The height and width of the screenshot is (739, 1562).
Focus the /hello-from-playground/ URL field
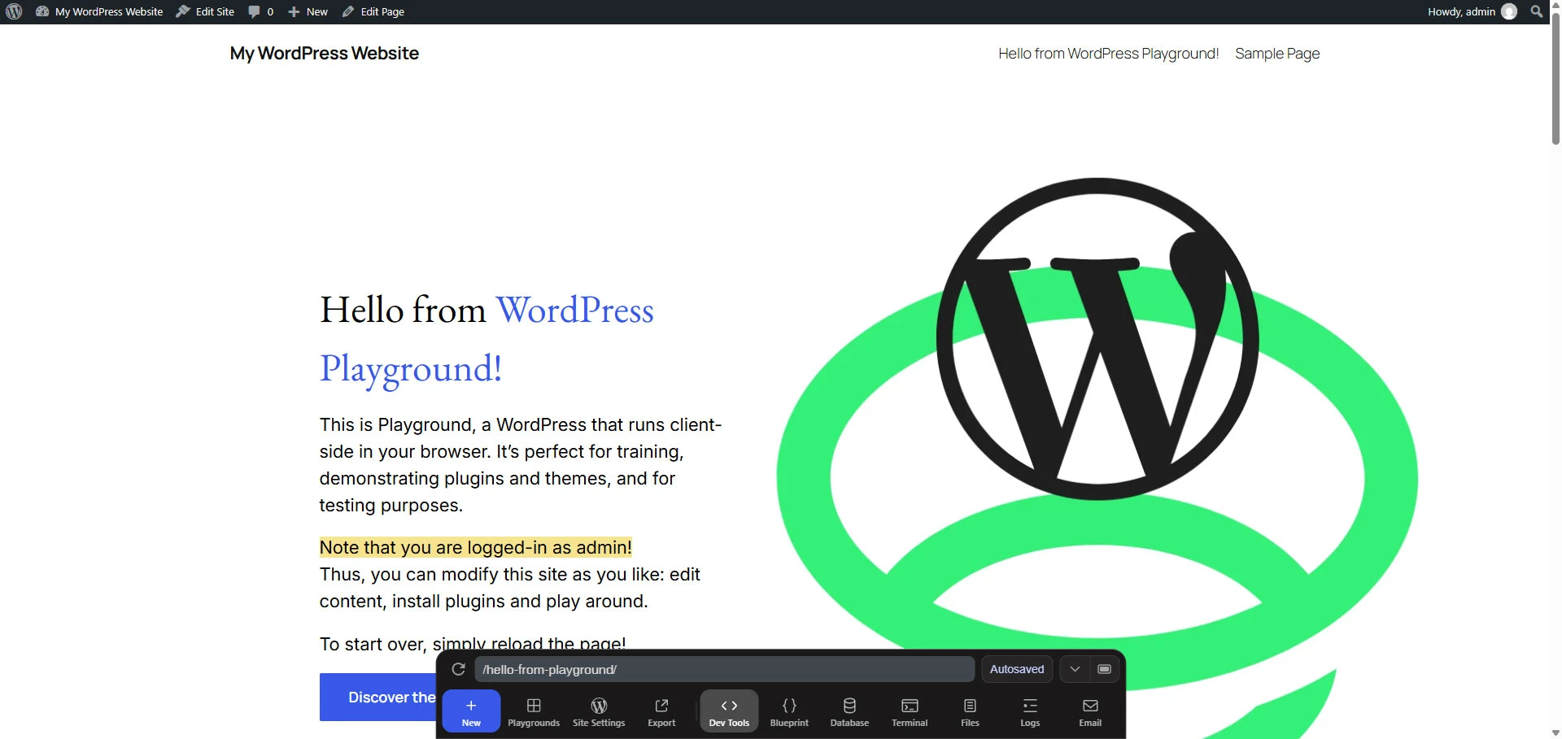(x=724, y=669)
